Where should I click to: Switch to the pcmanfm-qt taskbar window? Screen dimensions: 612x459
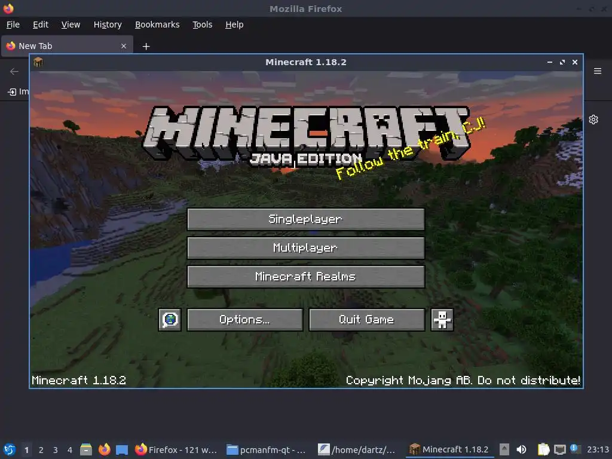click(267, 449)
